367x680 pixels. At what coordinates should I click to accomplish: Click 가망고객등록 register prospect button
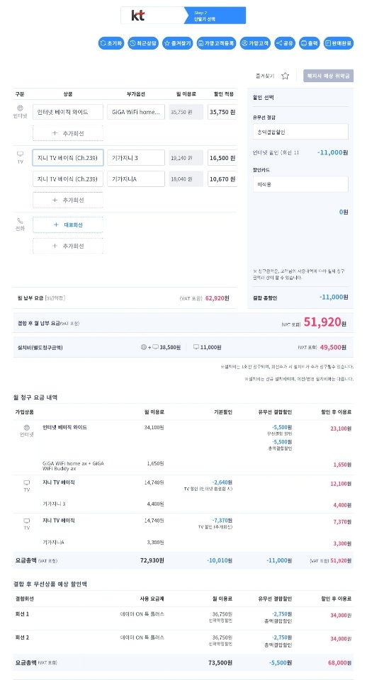pos(216,43)
